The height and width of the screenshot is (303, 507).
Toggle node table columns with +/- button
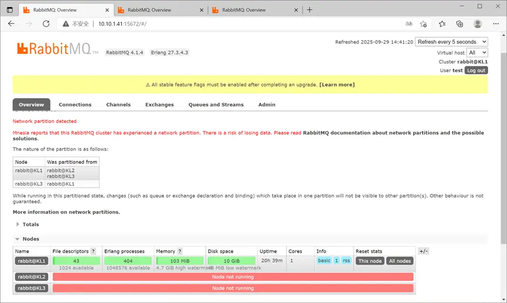423,252
